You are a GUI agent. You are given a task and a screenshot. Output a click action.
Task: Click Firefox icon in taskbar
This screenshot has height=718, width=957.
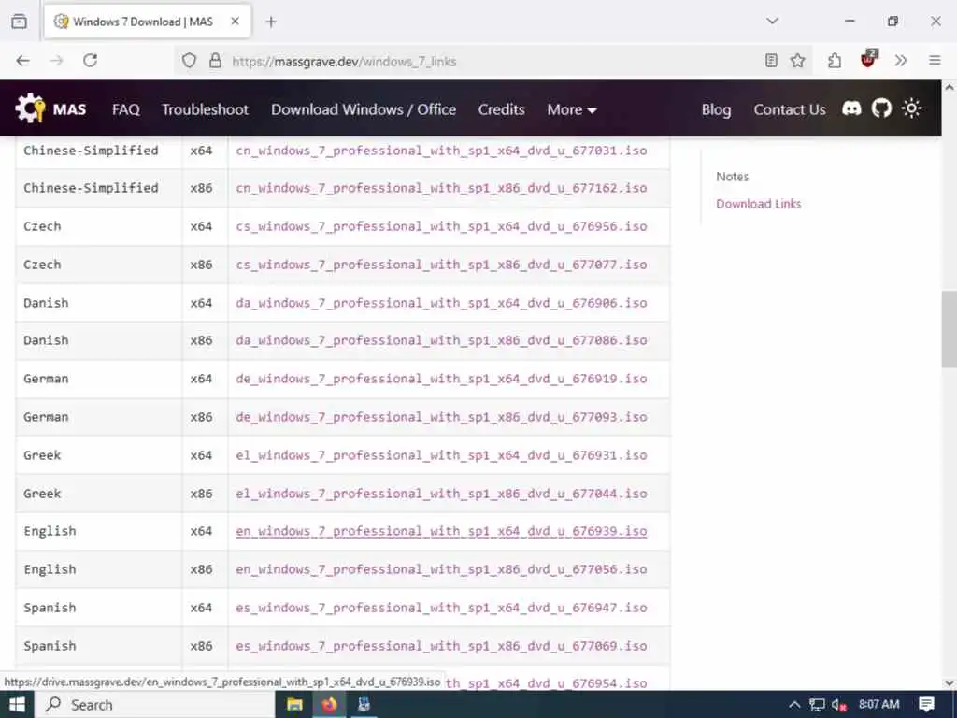click(330, 705)
